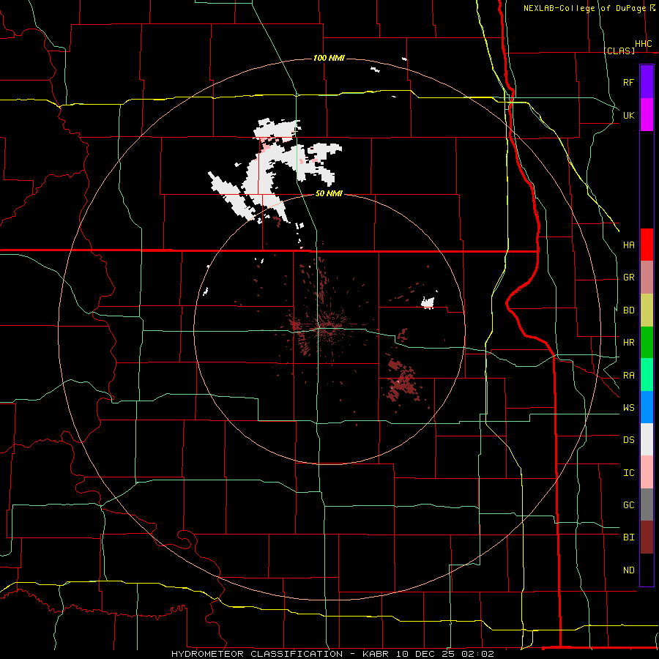Click the HA red legend swatch
This screenshot has height=659, width=659.
pyautogui.click(x=647, y=245)
